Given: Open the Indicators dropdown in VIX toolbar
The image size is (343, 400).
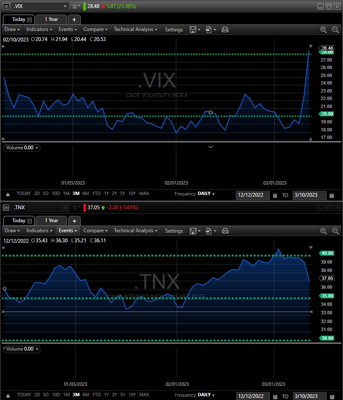Looking at the screenshot, I should tap(39, 30).
